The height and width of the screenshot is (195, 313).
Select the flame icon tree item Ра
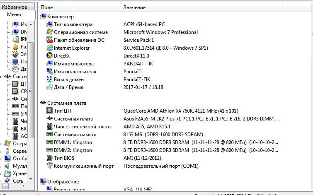point(19,47)
